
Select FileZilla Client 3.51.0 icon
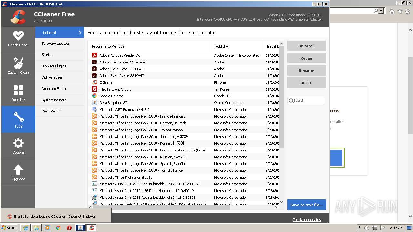pyautogui.click(x=95, y=89)
